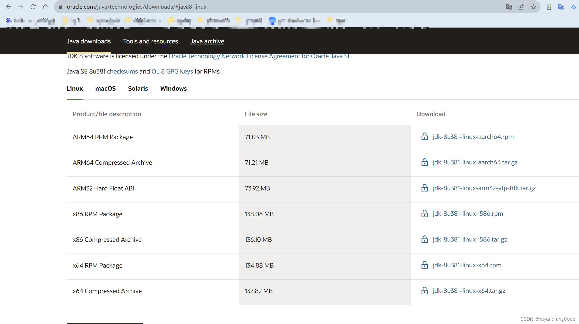The width and height of the screenshot is (579, 324).
Task: Download jdk-8u381-linux-arm32-vfp-hflt.tar.gz
Action: coord(484,188)
